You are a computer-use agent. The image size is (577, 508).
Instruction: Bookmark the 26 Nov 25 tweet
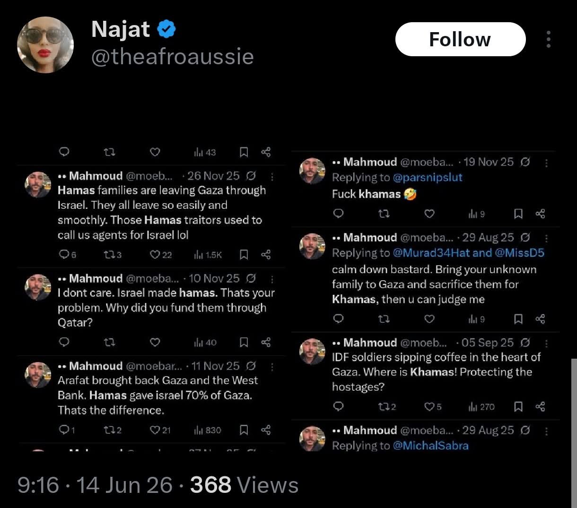click(x=244, y=255)
